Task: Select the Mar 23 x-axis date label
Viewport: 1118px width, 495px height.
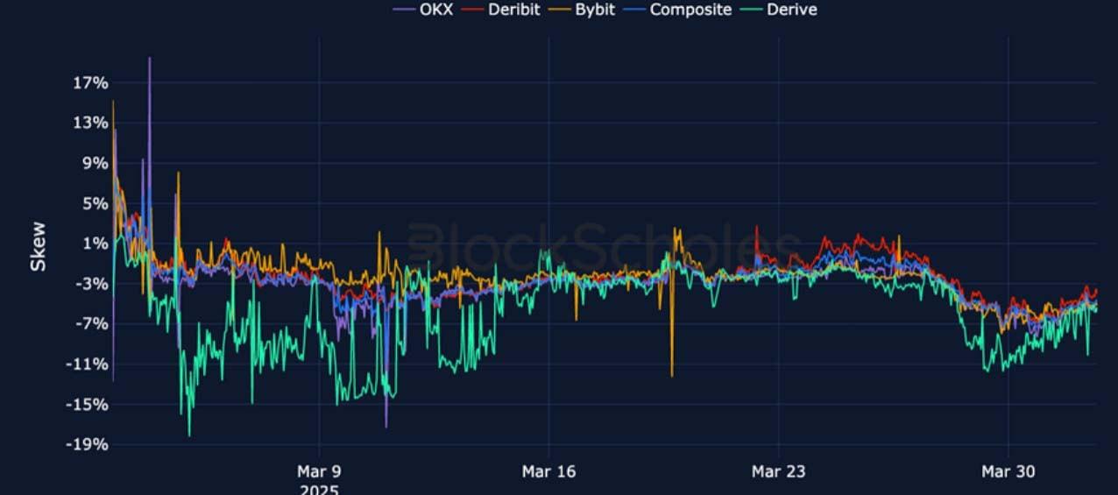Action: 778,472
